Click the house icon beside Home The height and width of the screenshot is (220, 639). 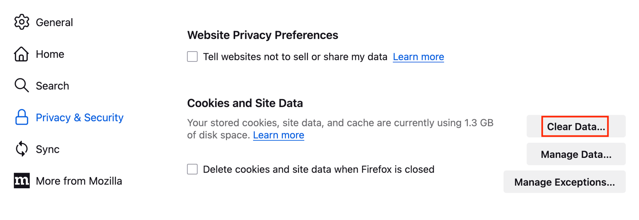click(21, 54)
